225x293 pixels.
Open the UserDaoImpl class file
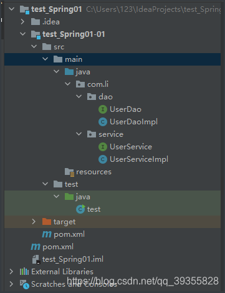133,122
